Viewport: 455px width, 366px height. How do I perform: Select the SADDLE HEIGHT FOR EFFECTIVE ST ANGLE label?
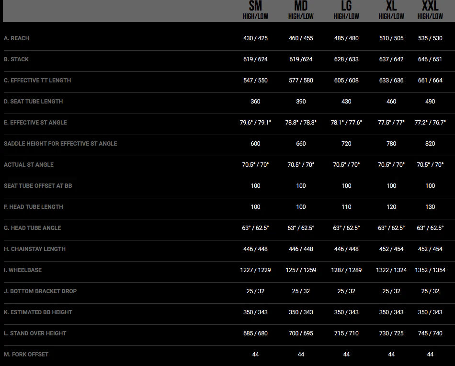click(60, 144)
